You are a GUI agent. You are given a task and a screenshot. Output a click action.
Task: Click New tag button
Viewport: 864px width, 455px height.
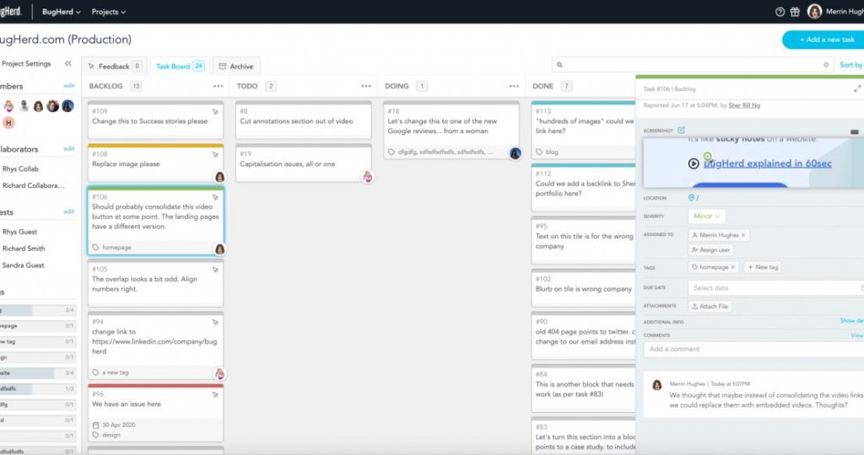(763, 267)
